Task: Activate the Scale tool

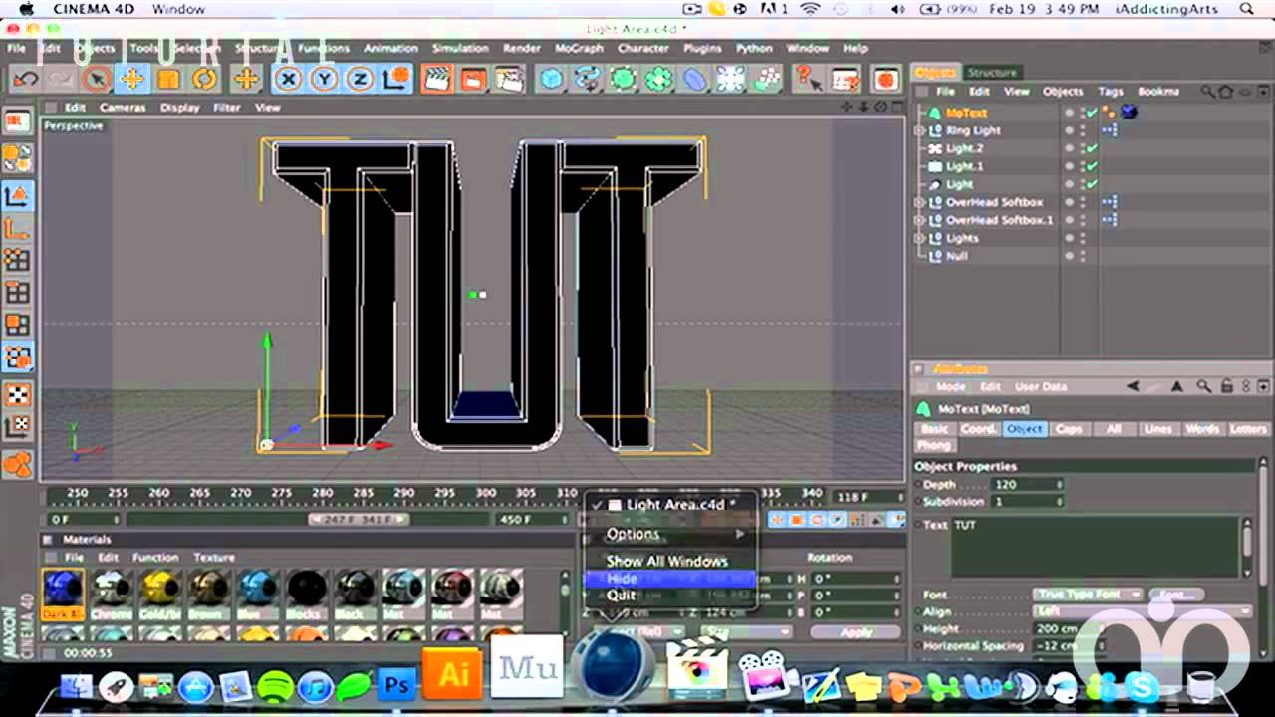Action: [168, 79]
